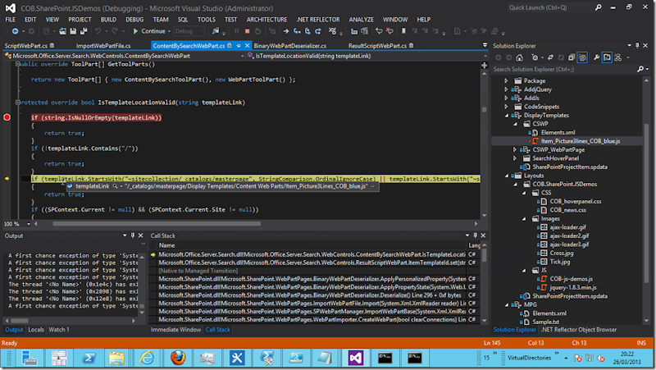Toggle the red breakpoint in the editor margin
656x370 pixels.
[x=7, y=118]
